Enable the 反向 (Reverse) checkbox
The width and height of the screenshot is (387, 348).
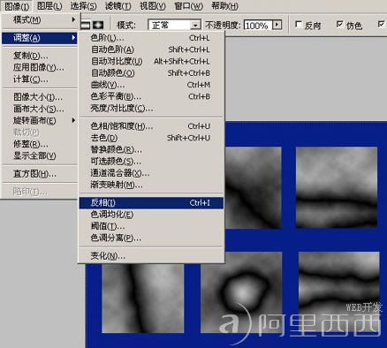coord(299,24)
